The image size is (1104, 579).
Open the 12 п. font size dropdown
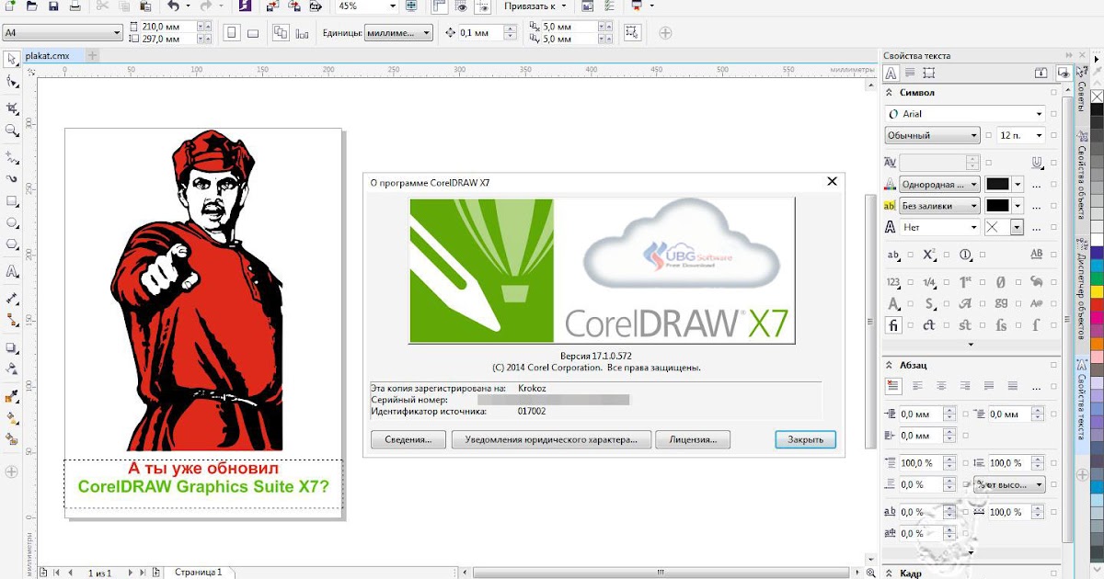click(x=1040, y=135)
